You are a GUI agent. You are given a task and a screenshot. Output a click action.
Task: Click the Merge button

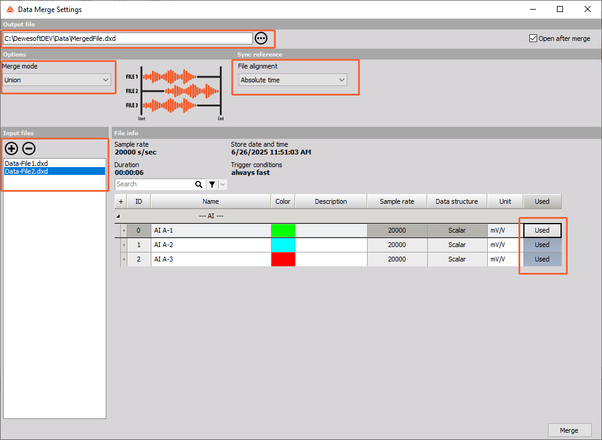tap(569, 430)
